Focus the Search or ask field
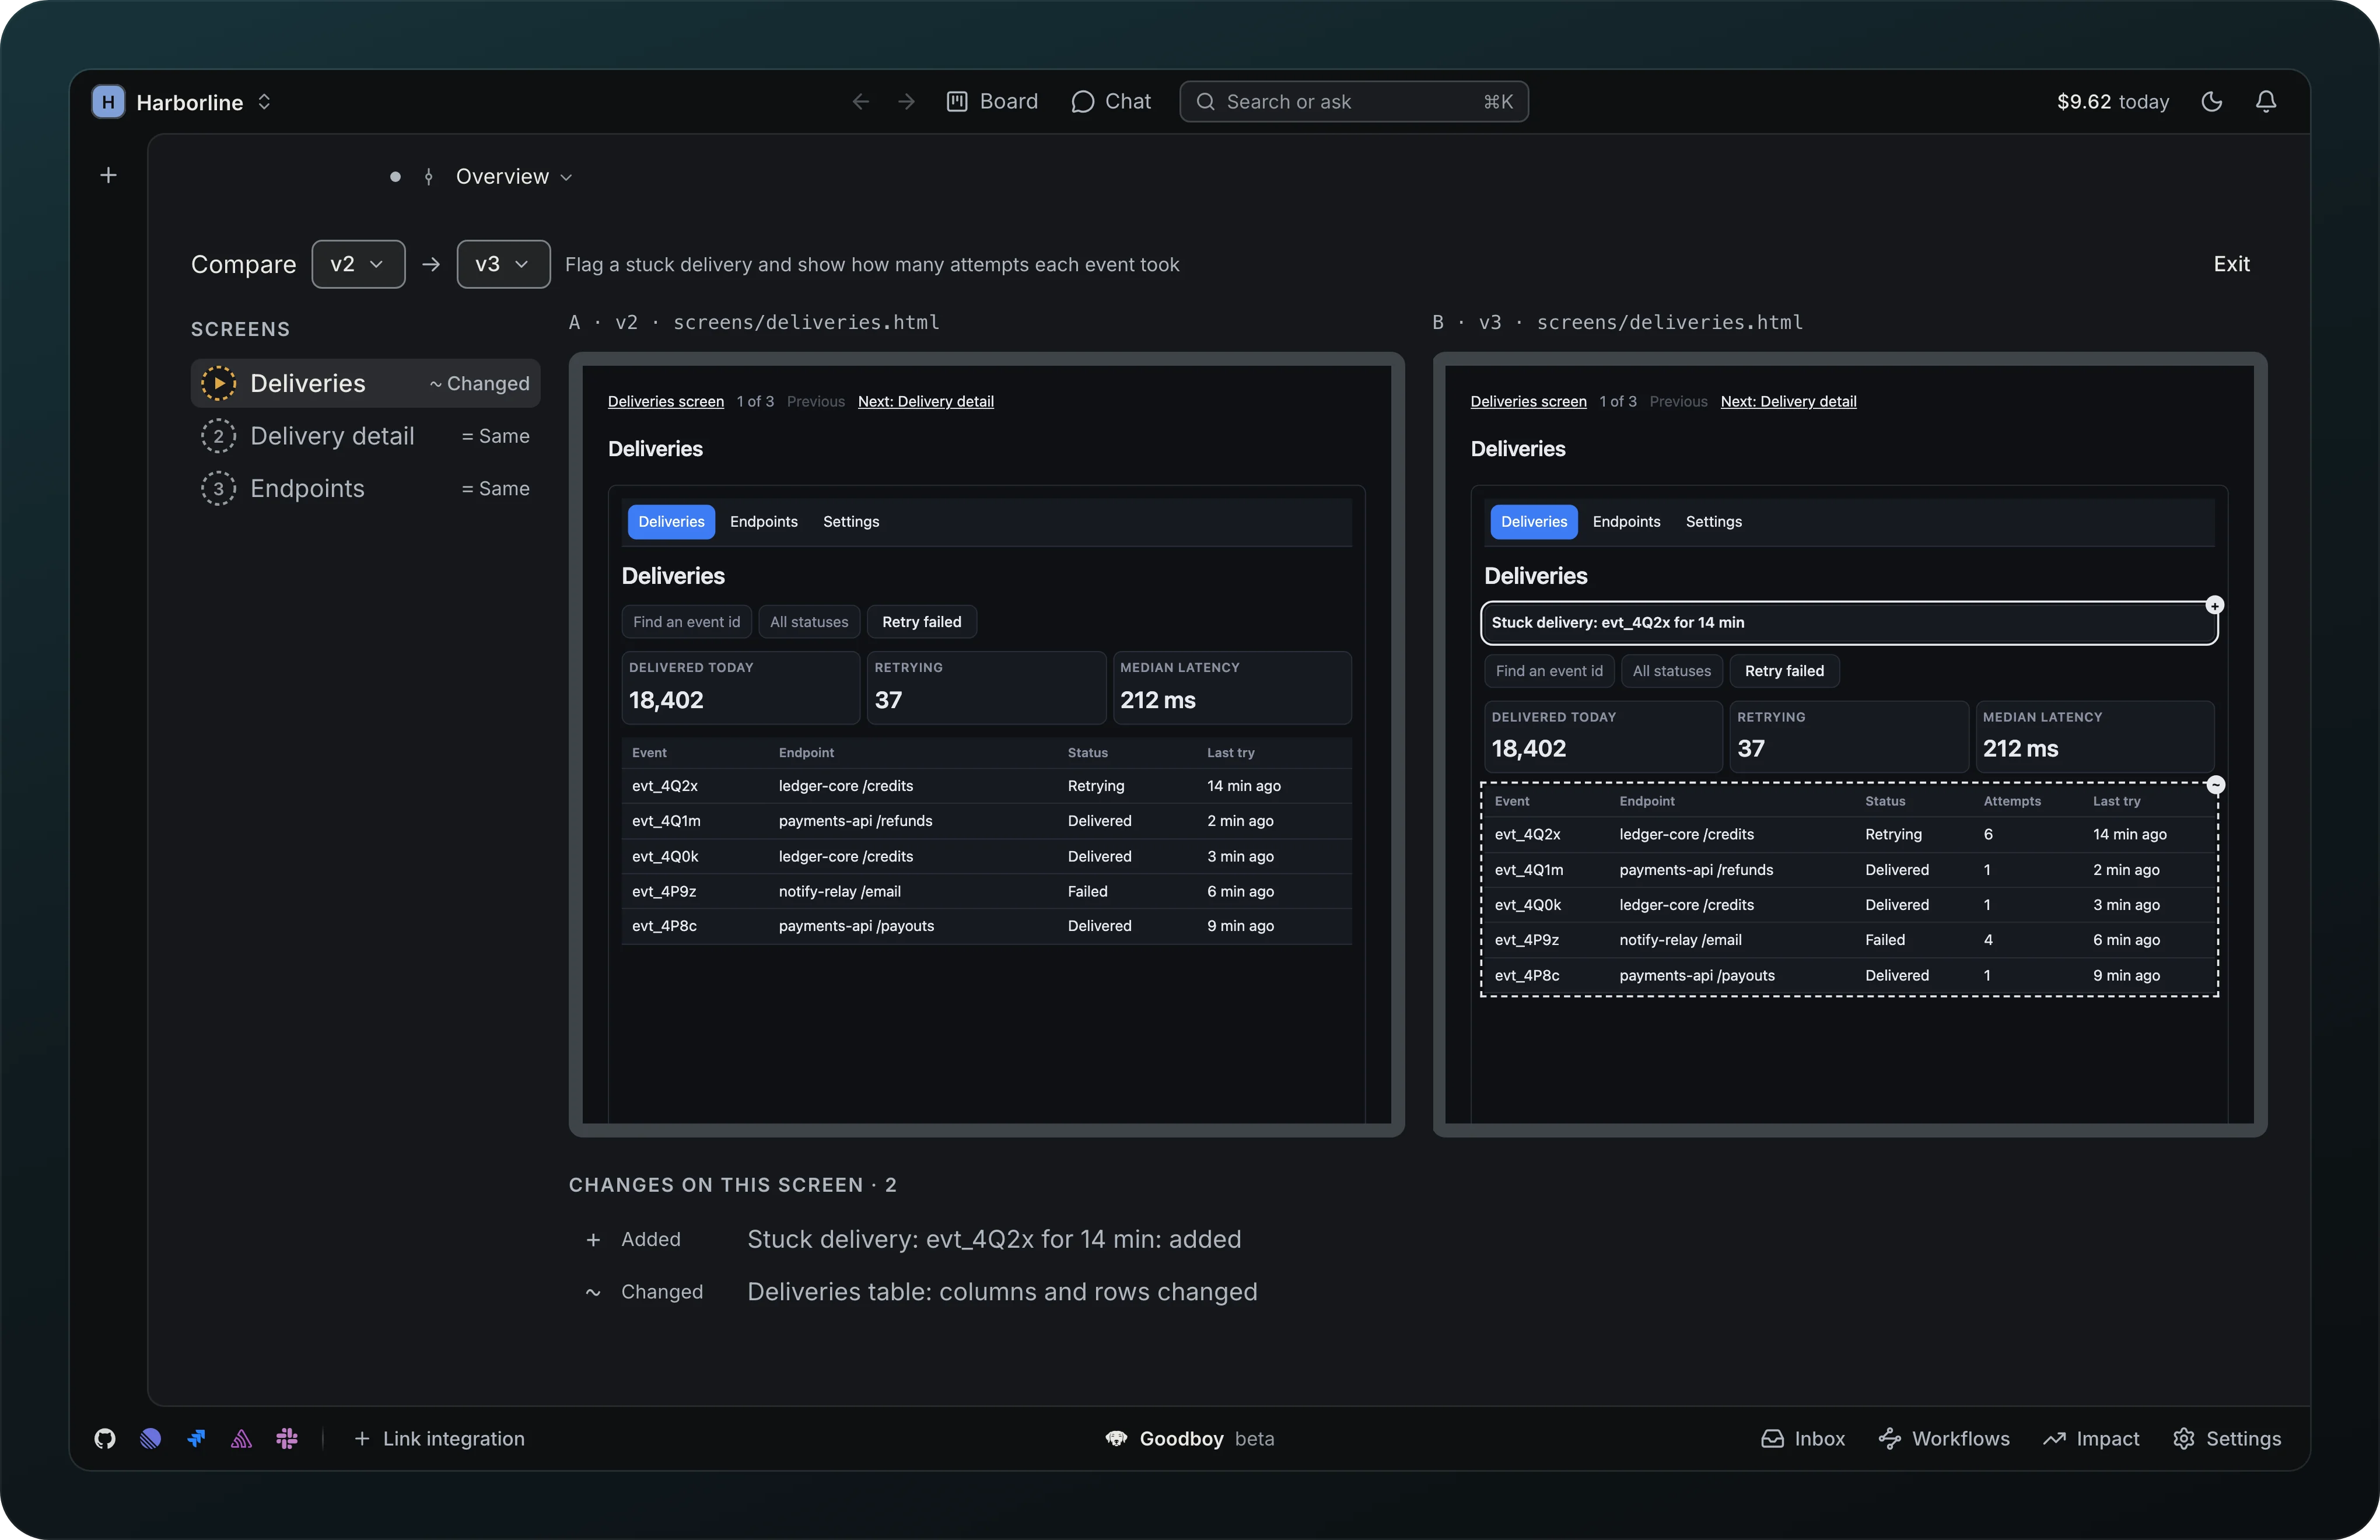Screen dimensions: 2380x1540 pyautogui.click(x=1354, y=102)
